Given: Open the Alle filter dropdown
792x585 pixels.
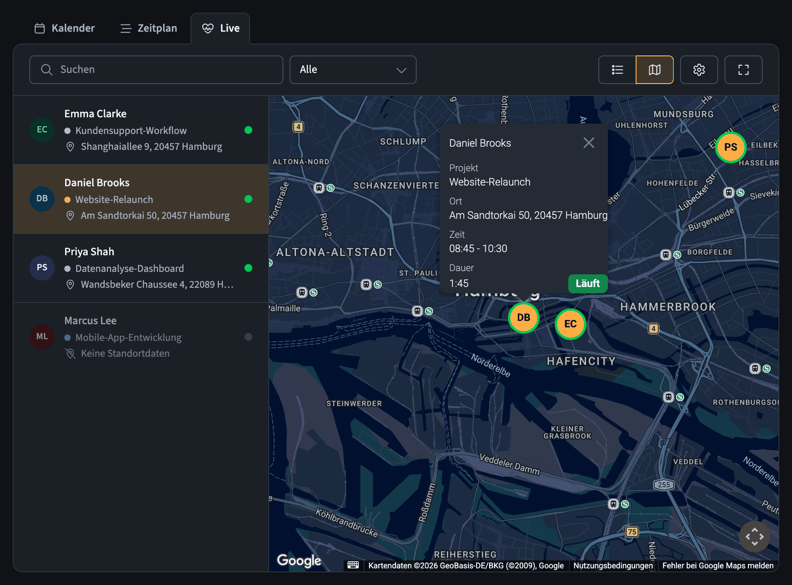Looking at the screenshot, I should click(353, 70).
